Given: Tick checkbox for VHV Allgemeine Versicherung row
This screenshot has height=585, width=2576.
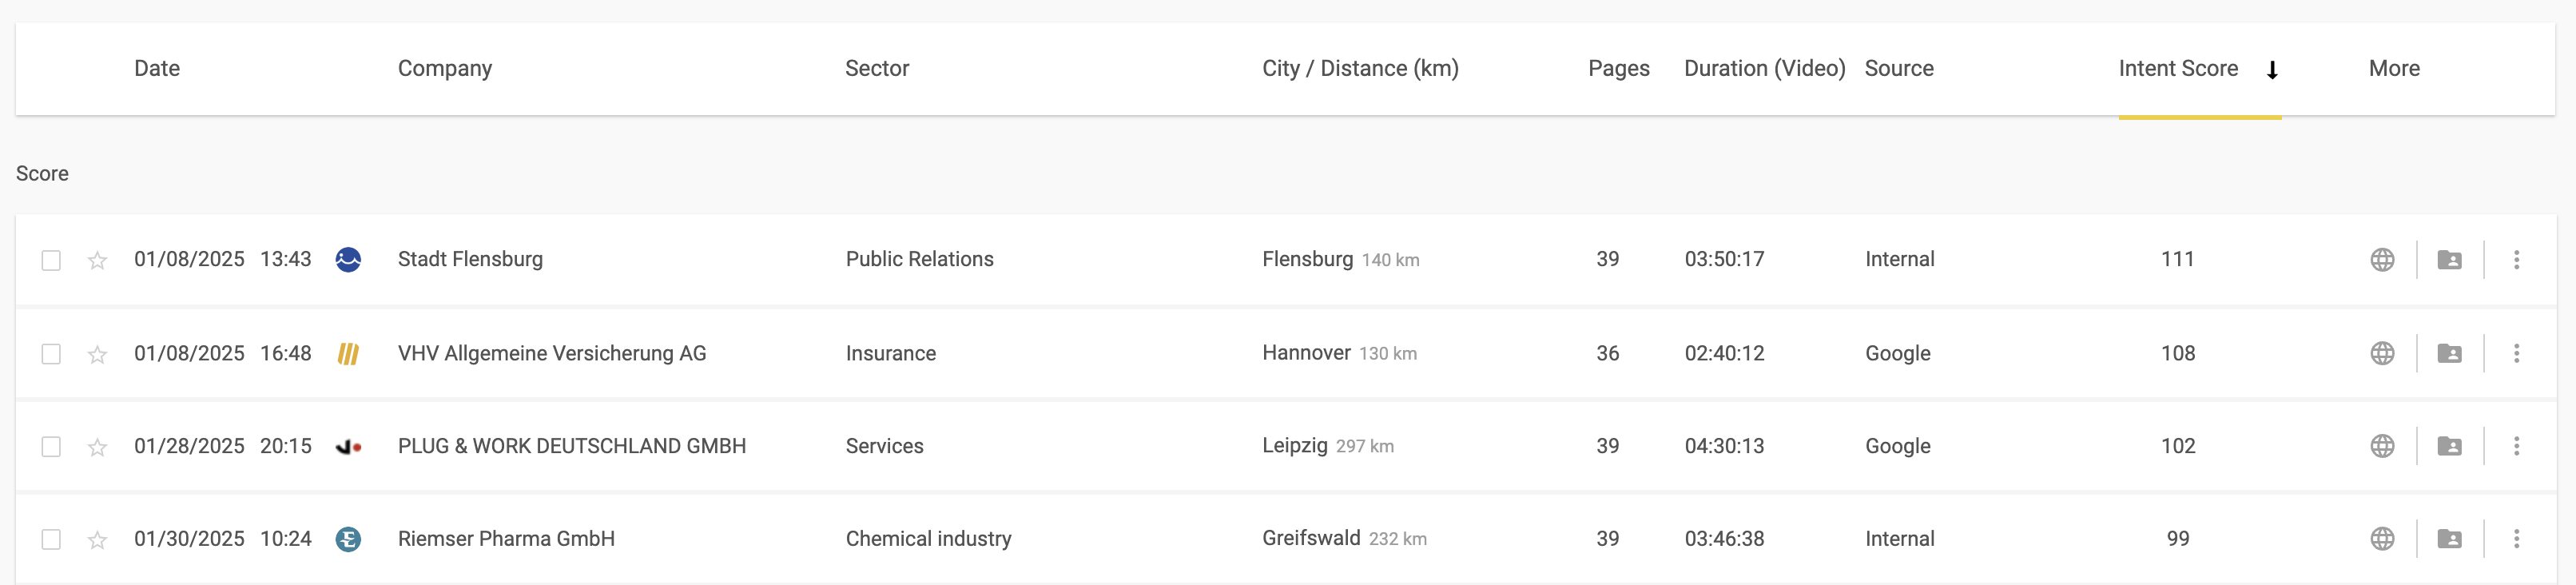Looking at the screenshot, I should [x=51, y=355].
